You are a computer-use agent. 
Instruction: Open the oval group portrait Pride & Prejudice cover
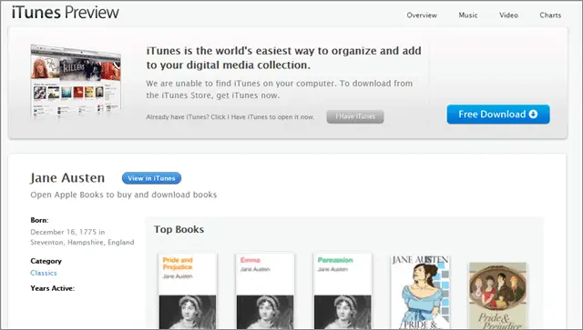click(x=498, y=295)
